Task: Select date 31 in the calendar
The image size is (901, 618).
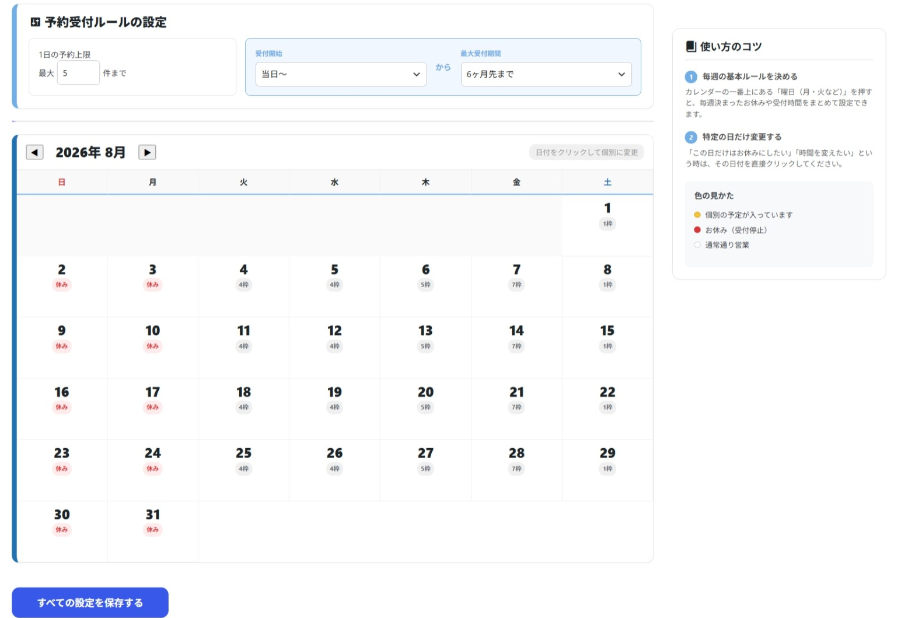Action: pos(153,532)
